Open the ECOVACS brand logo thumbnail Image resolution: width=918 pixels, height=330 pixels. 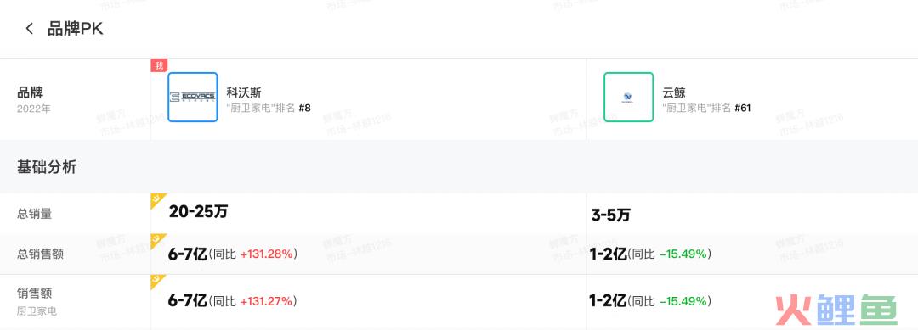193,97
